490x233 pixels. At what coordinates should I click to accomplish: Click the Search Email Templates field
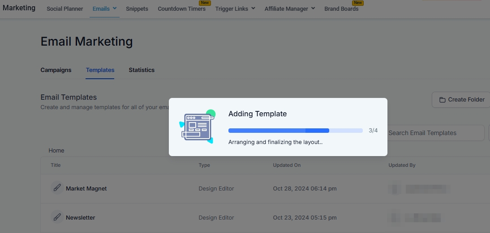pyautogui.click(x=434, y=133)
